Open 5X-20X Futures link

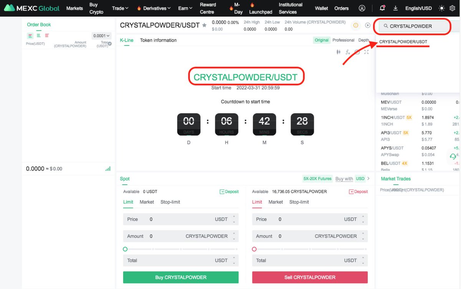pyautogui.click(x=317, y=179)
